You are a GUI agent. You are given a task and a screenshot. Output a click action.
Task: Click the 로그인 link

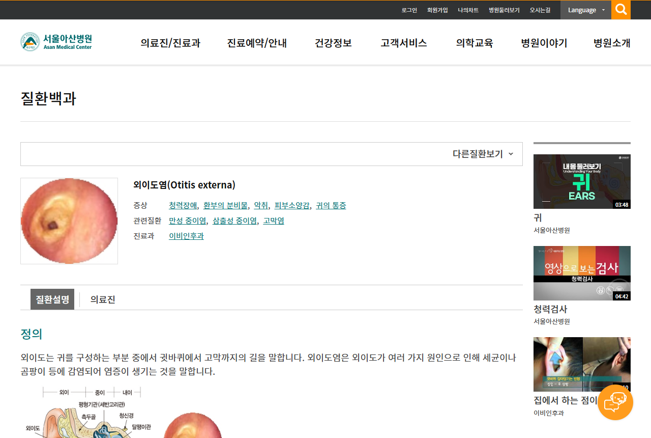pyautogui.click(x=409, y=10)
